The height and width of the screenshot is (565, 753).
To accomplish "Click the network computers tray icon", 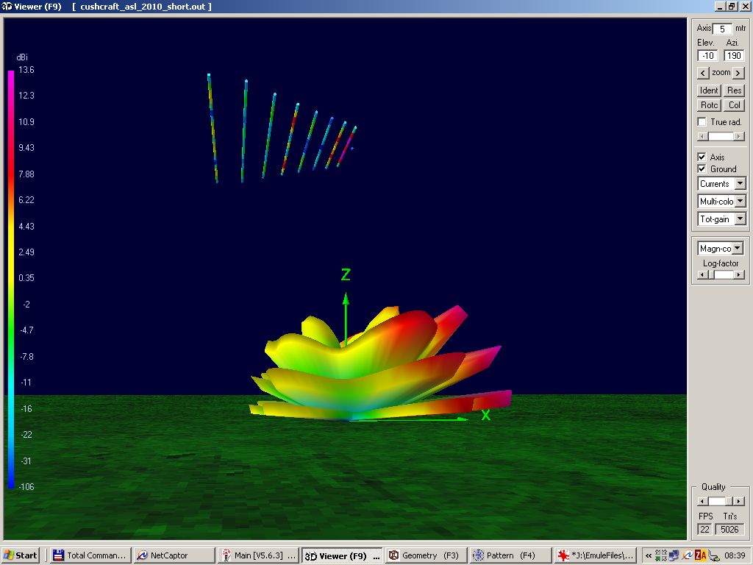I will click(x=674, y=555).
